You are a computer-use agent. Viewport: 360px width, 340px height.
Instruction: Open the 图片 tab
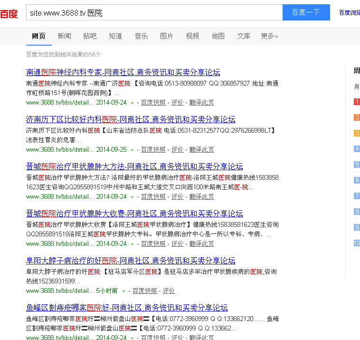tap(167, 36)
